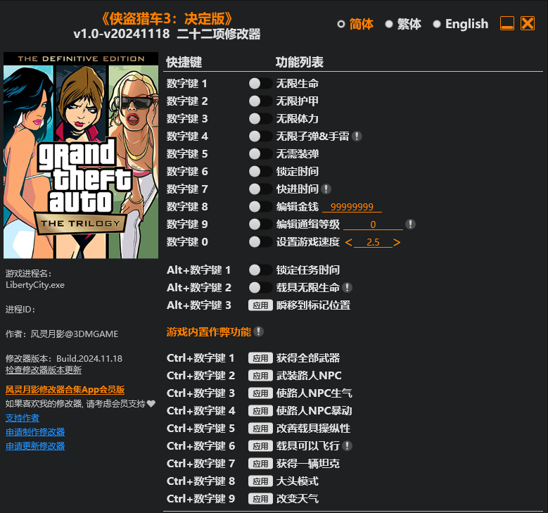Toggle 编辑通缉等级 switch

point(260,224)
